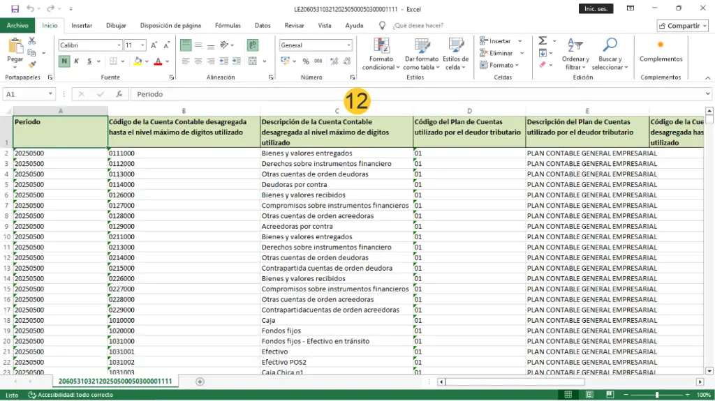The width and height of the screenshot is (715, 401).
Task: Click the zoom slider in status bar
Action: 656,395
